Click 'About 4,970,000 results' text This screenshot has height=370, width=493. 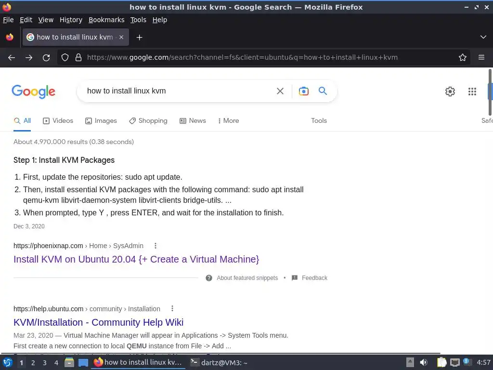[x=74, y=142]
